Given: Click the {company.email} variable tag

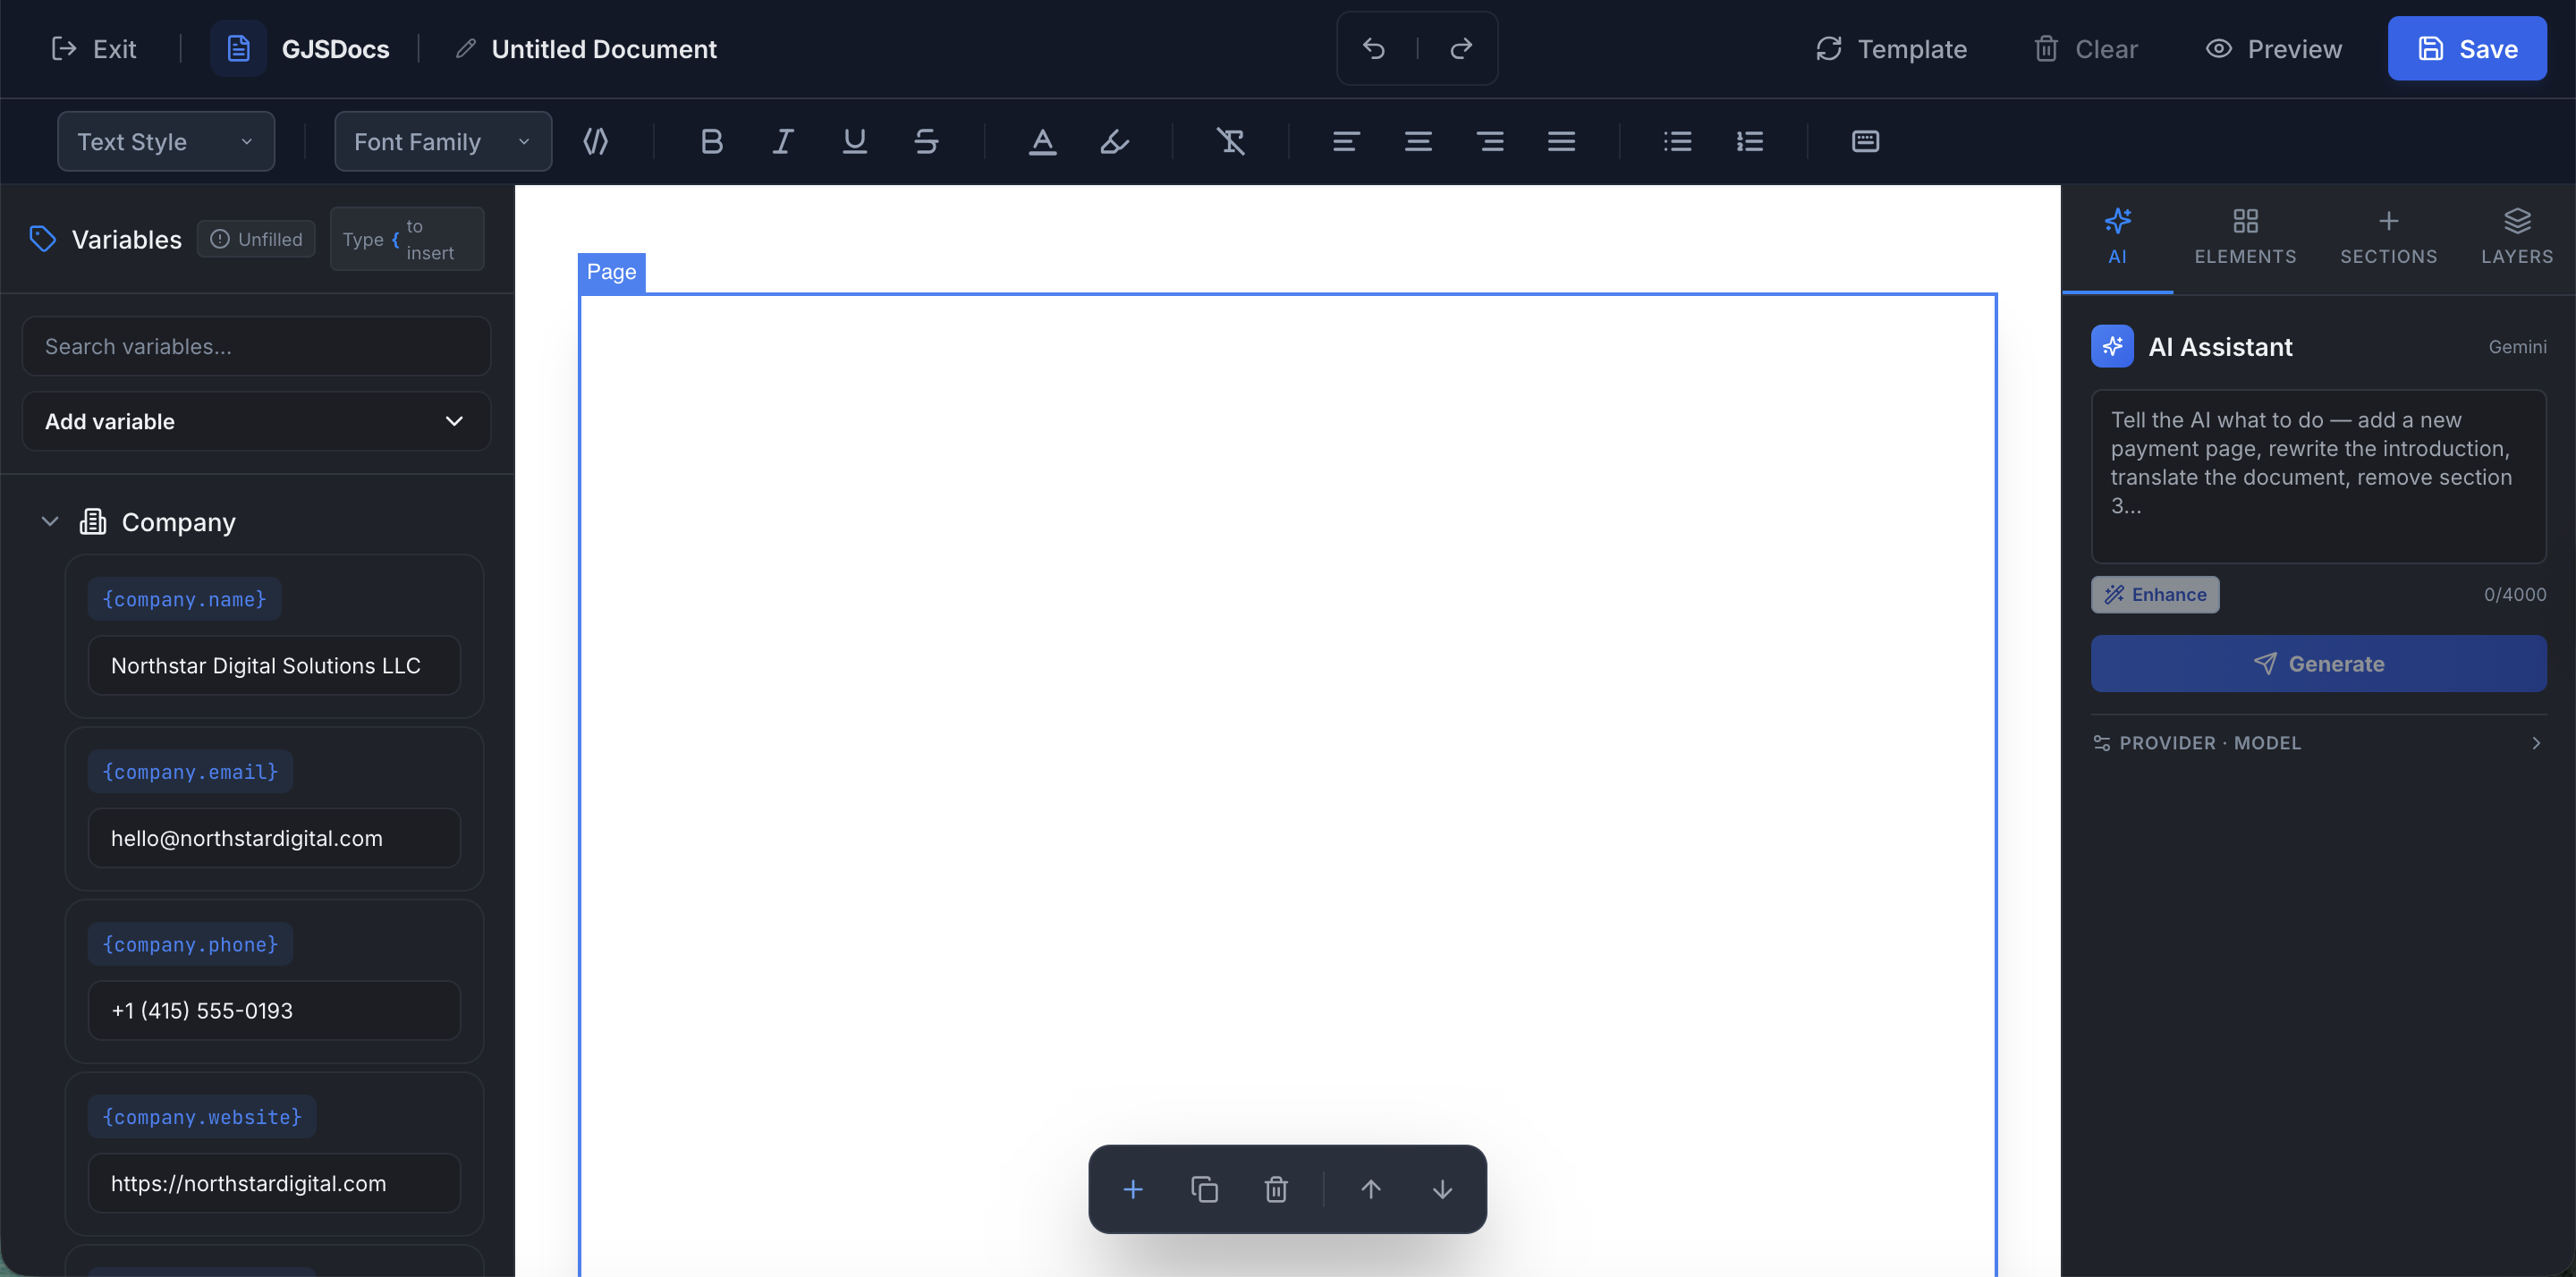Looking at the screenshot, I should point(190,772).
